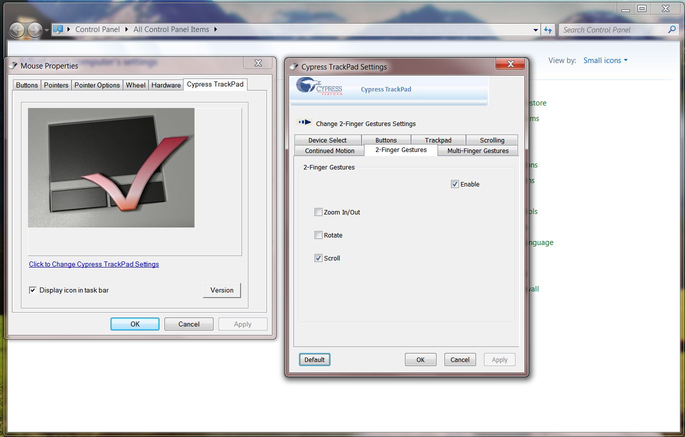Open recent pages dropdown near Back button
This screenshot has height=437, width=685.
coord(46,30)
